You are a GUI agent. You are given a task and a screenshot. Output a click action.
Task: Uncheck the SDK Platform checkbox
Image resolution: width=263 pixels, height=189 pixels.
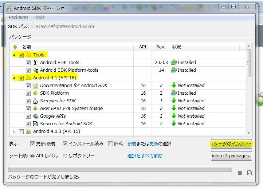click(28, 93)
